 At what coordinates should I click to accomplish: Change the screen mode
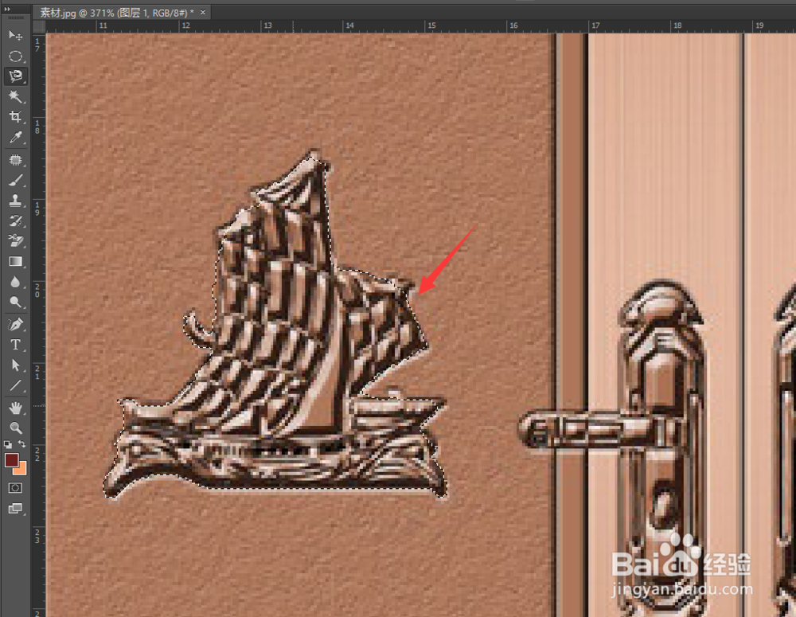tap(15, 508)
